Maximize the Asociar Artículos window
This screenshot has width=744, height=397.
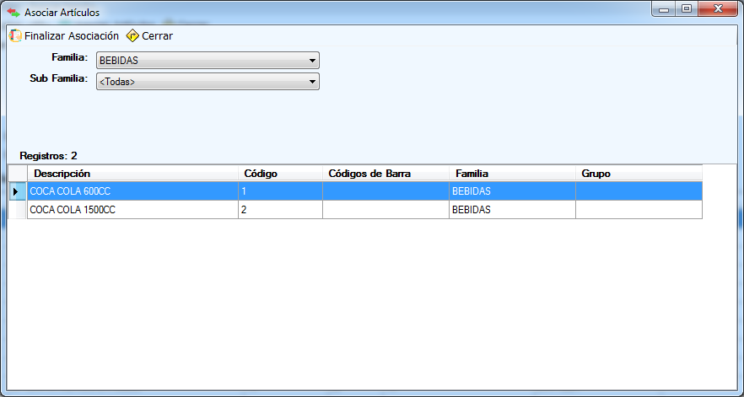pyautogui.click(x=686, y=9)
